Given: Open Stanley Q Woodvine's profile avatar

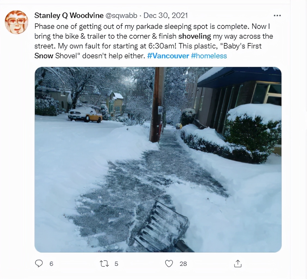Looking at the screenshot, I should 16,22.
